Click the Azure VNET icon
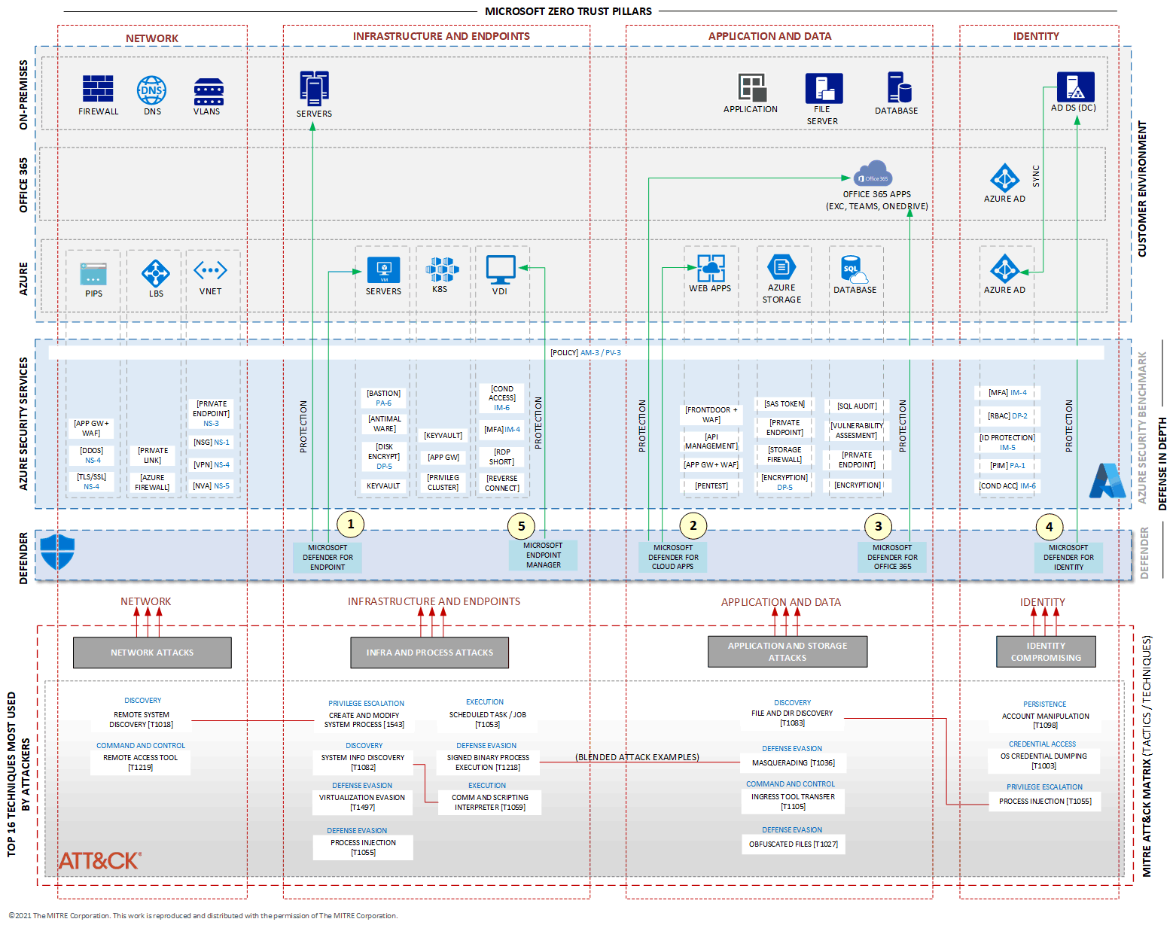Screen dimensions: 1176x925 [210, 270]
